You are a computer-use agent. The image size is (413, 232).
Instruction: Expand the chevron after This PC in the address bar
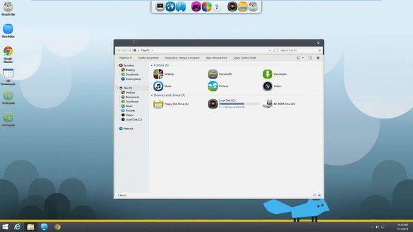(152, 50)
